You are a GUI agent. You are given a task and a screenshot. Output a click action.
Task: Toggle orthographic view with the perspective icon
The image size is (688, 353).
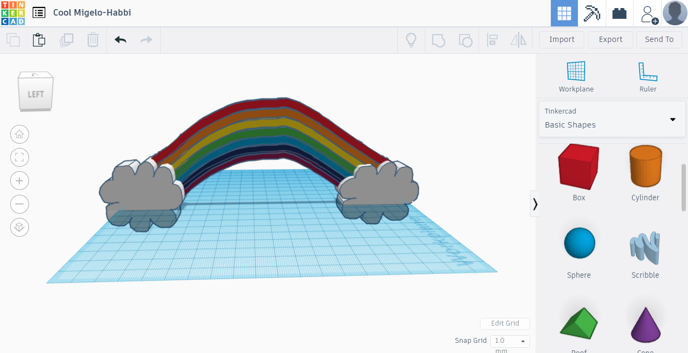pyautogui.click(x=19, y=227)
